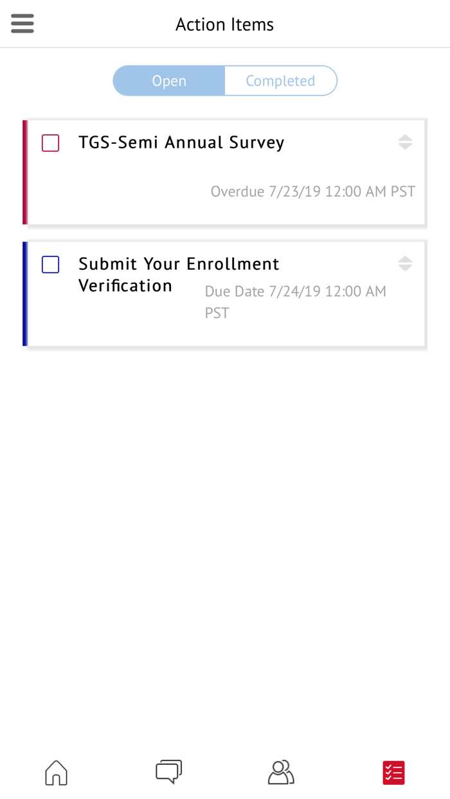Switch to the Completed tab

[280, 80]
